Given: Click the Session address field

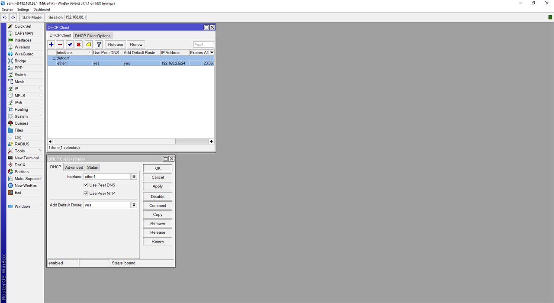Looking at the screenshot, I should (76, 17).
